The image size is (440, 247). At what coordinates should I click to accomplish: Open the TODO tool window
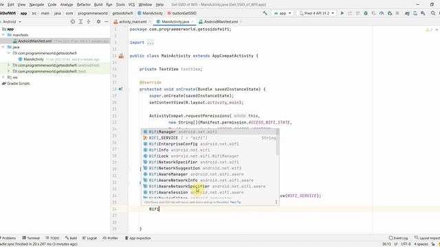point(52,238)
